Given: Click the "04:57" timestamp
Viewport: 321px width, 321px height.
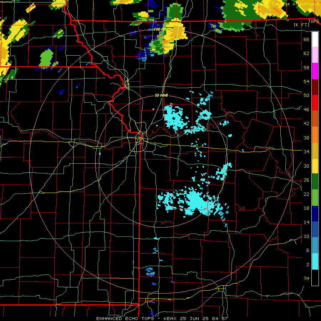Looking at the screenshot, I should [220, 319].
